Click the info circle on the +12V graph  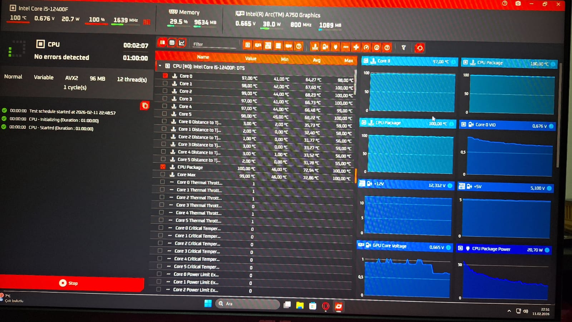[450, 185]
